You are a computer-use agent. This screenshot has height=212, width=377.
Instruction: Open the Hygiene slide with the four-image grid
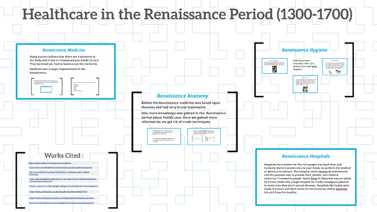(x=305, y=84)
